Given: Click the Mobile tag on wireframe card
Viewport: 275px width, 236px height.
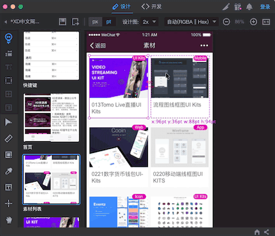Looking at the screenshot, I should [x=200, y=58].
